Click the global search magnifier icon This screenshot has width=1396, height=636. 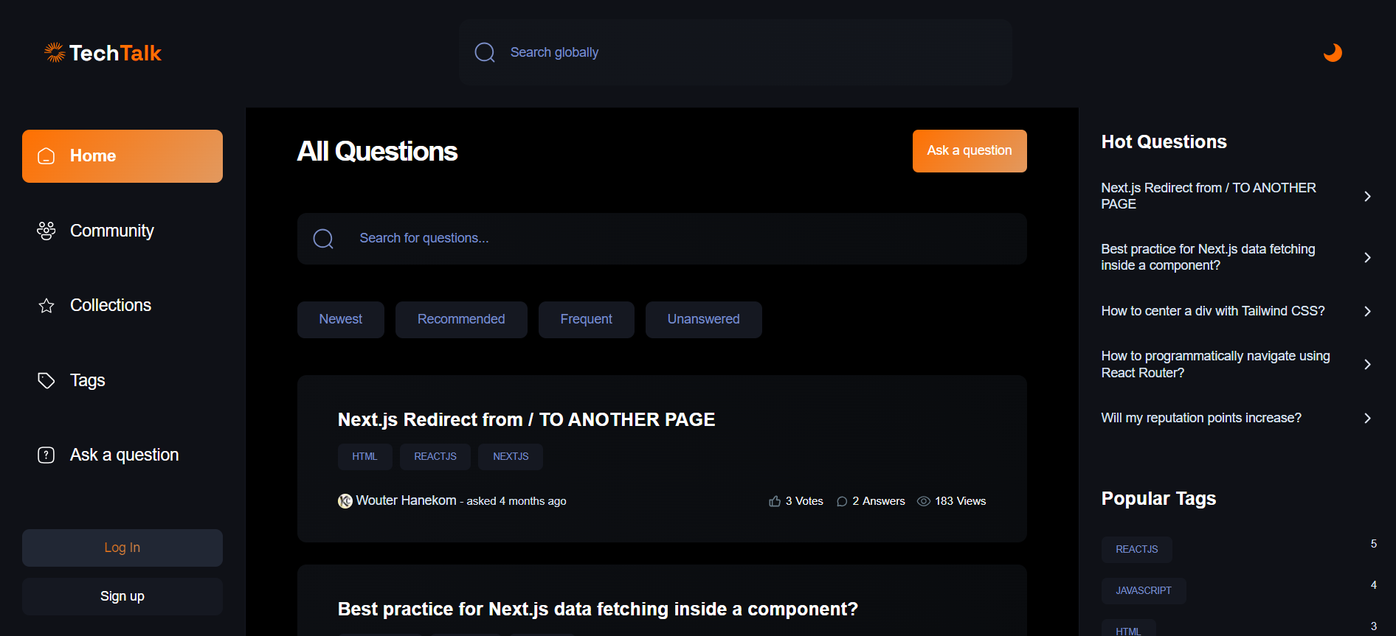485,52
